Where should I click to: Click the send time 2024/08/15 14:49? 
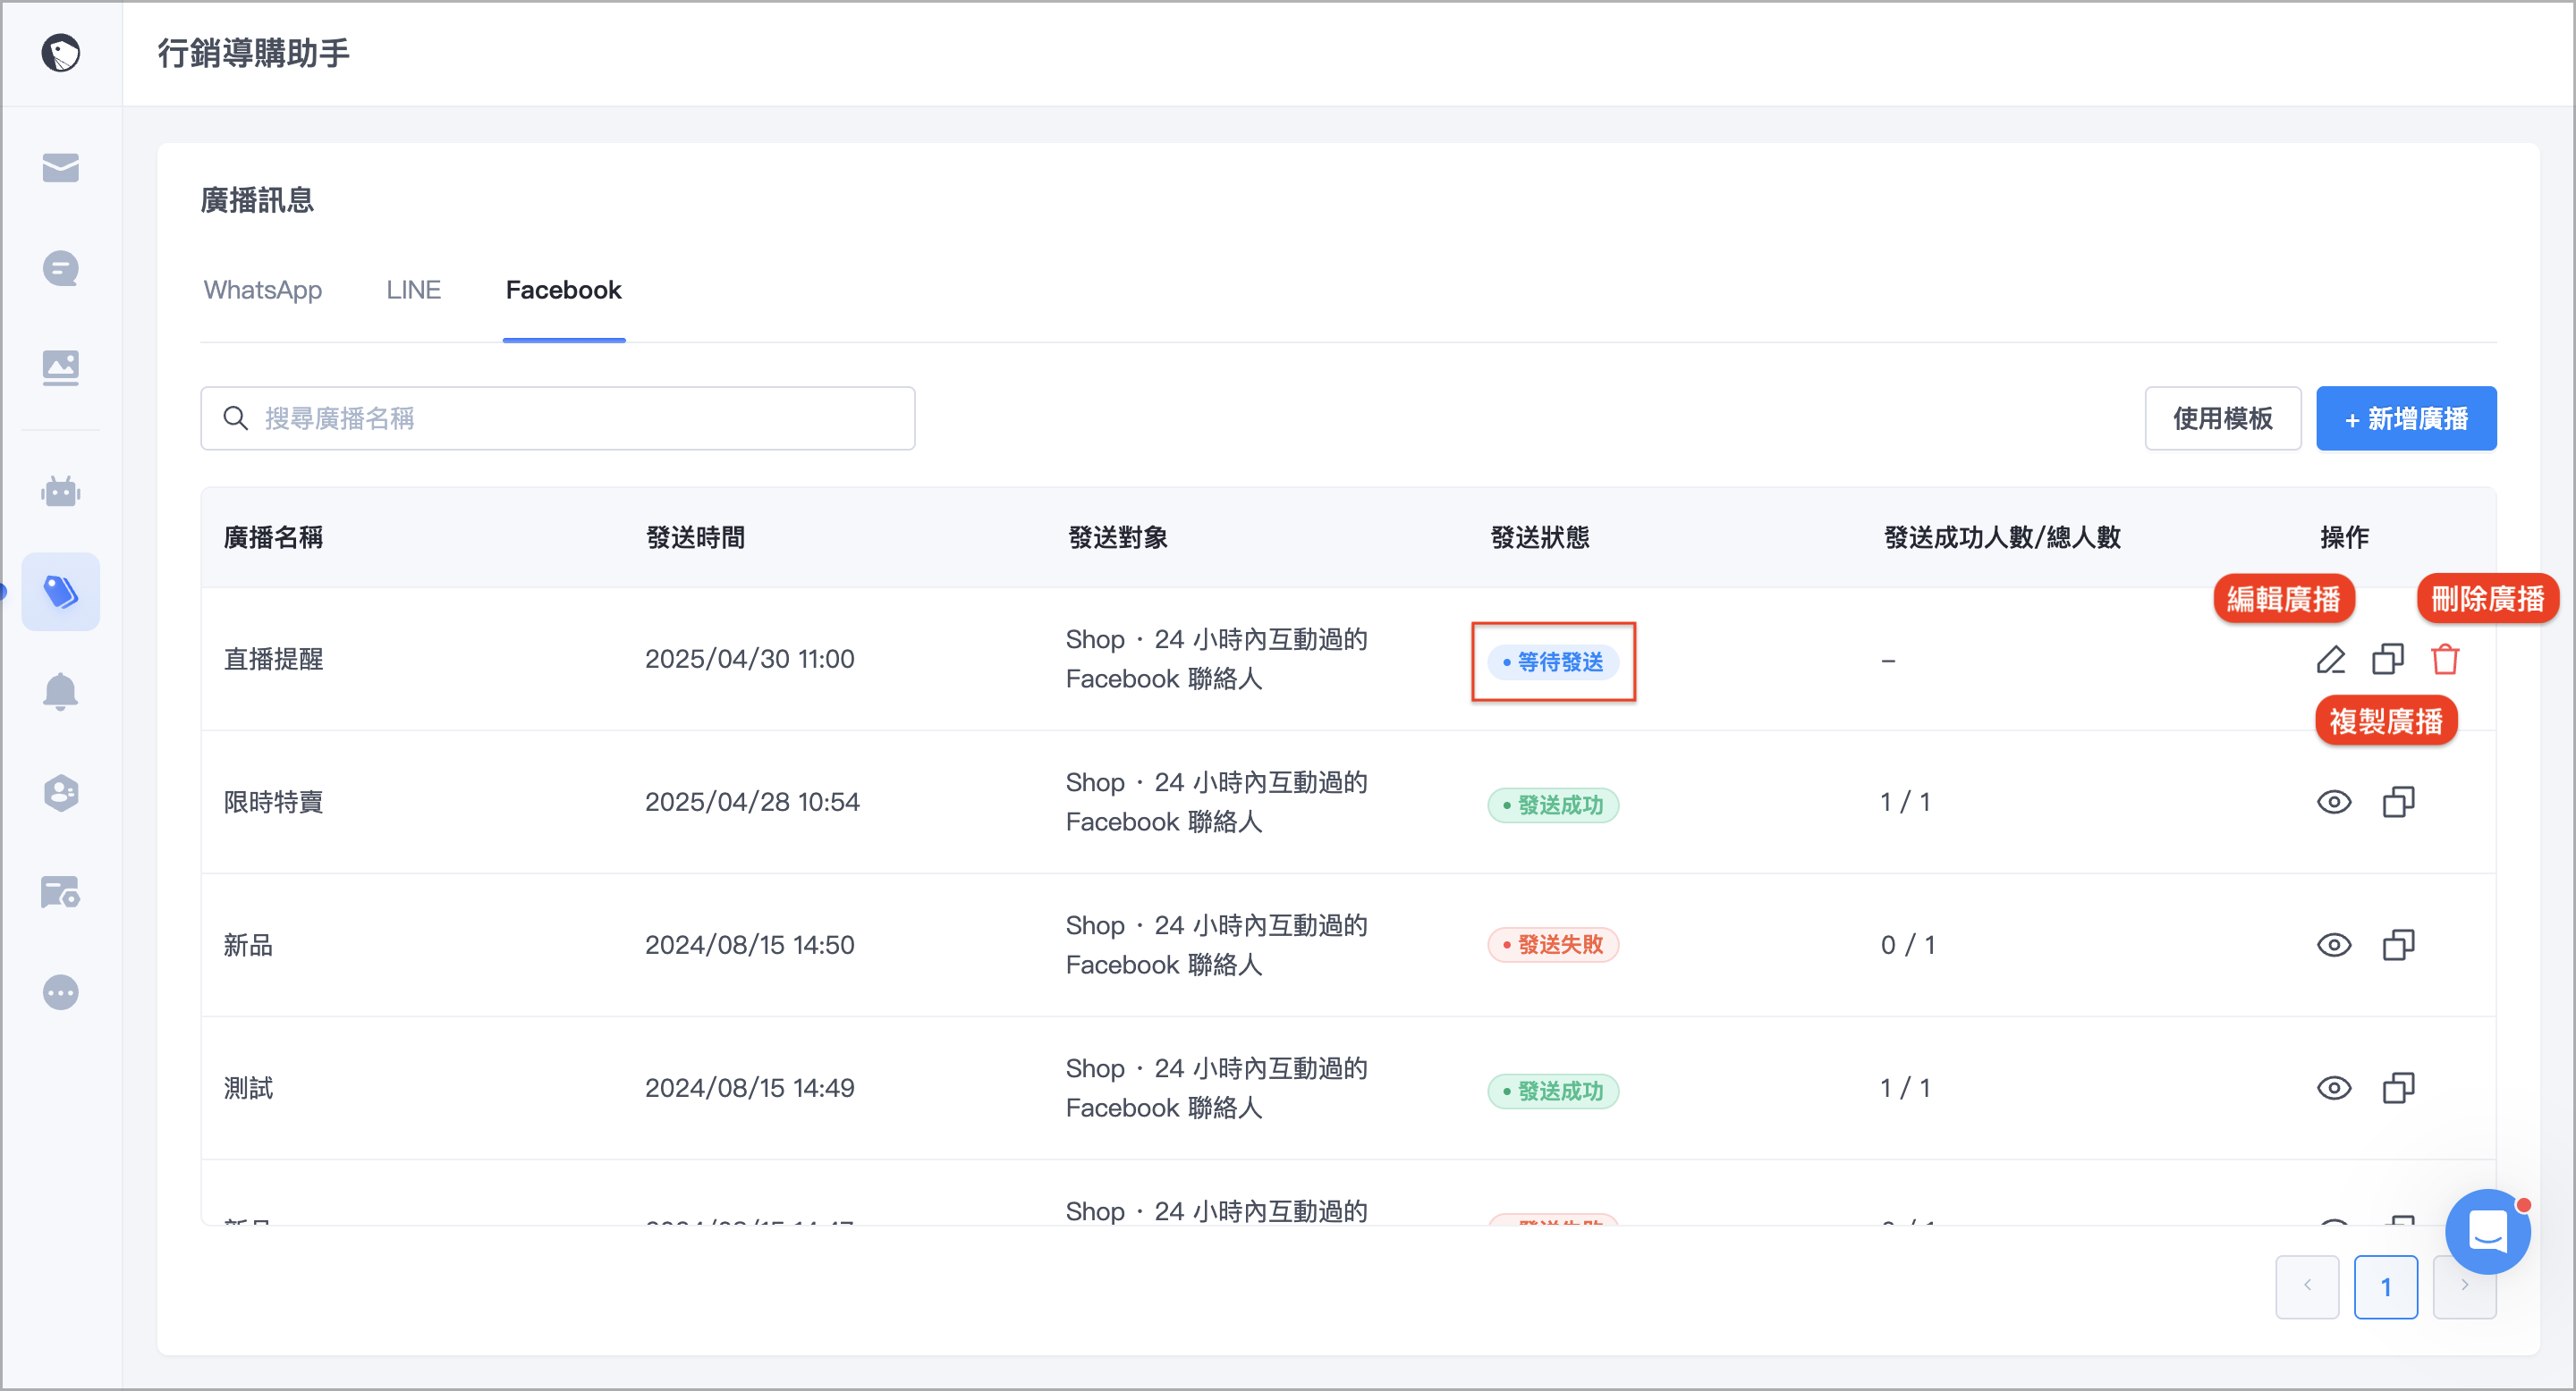[749, 1088]
